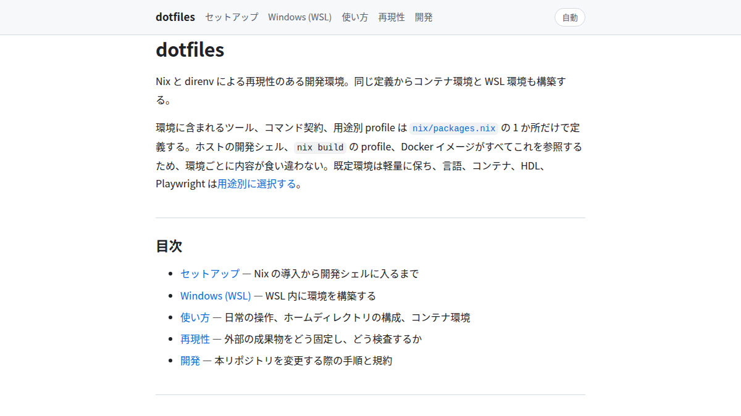Click text '日常の操作、ホームディレクトリの構成、コンテナ環境'
This screenshot has height=416, width=741.
coord(347,317)
